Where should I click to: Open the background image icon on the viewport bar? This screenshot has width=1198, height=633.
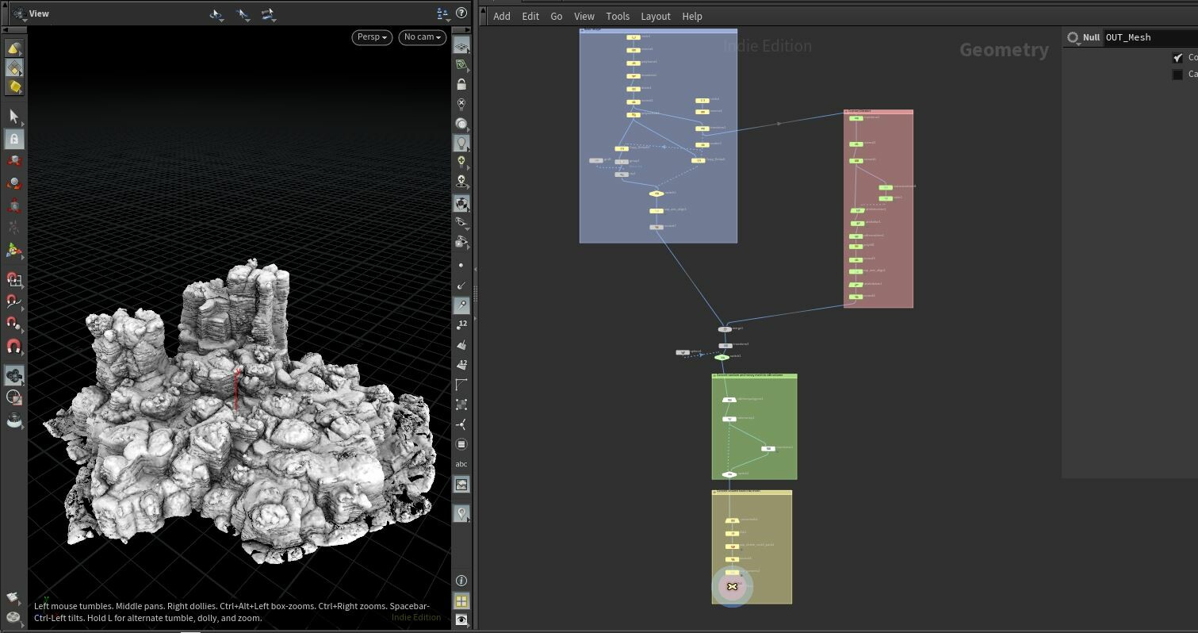click(462, 484)
